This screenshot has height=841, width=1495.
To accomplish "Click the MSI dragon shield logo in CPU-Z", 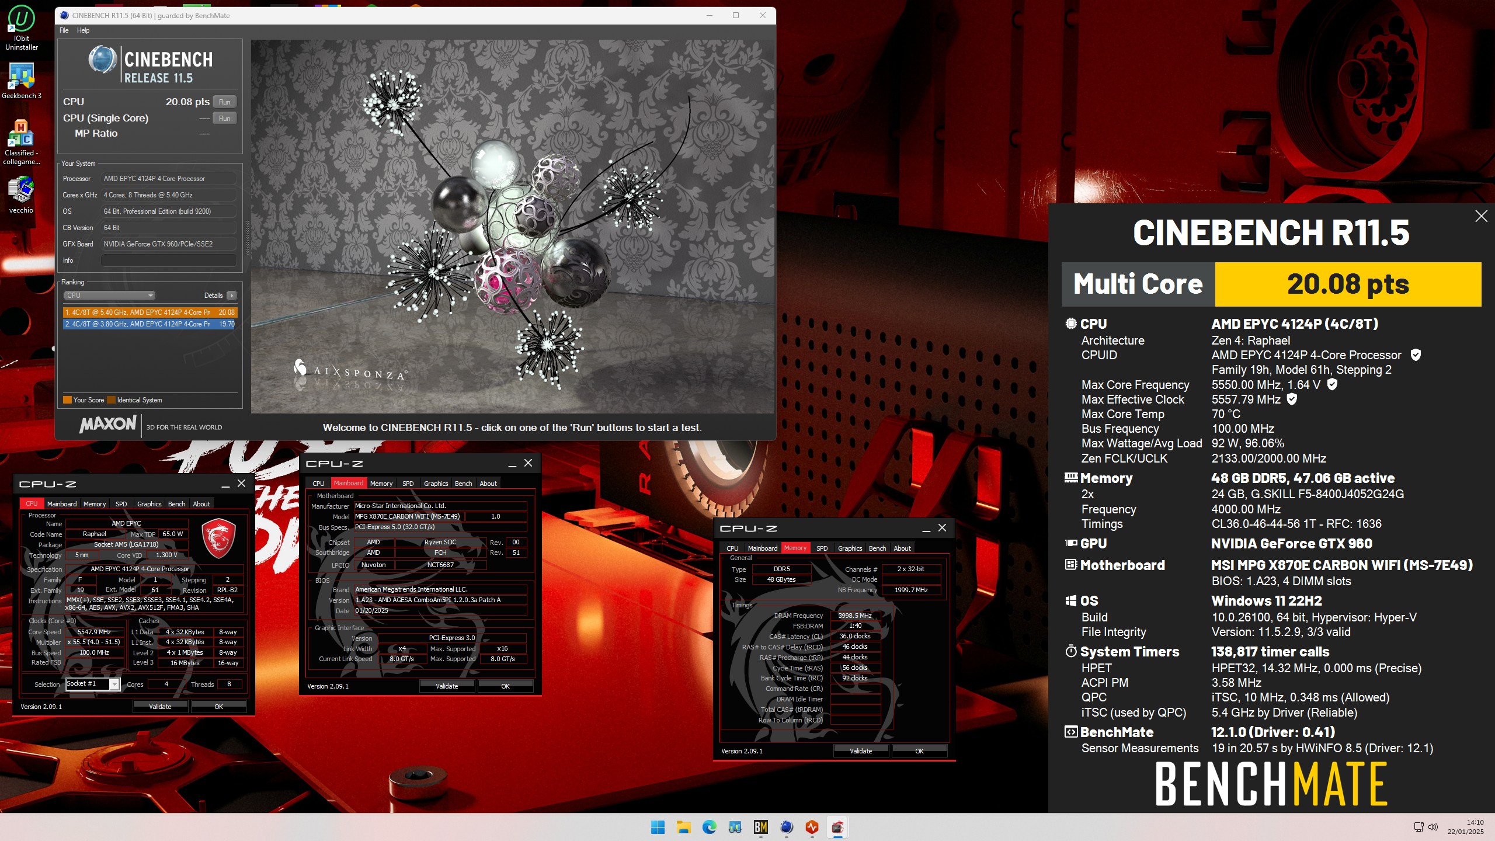I will click(x=218, y=538).
